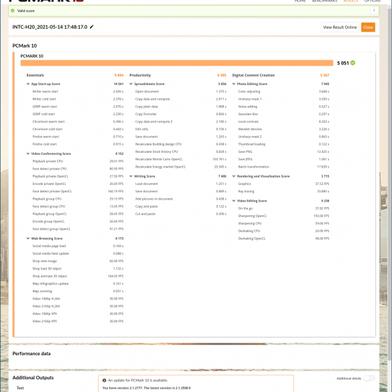Collapse the App Start-up Score section
Image resolution: width=392 pixels, height=392 pixels.
point(28,84)
